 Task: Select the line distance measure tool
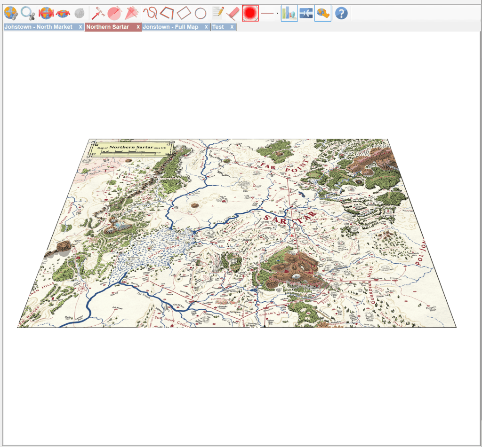(x=97, y=13)
